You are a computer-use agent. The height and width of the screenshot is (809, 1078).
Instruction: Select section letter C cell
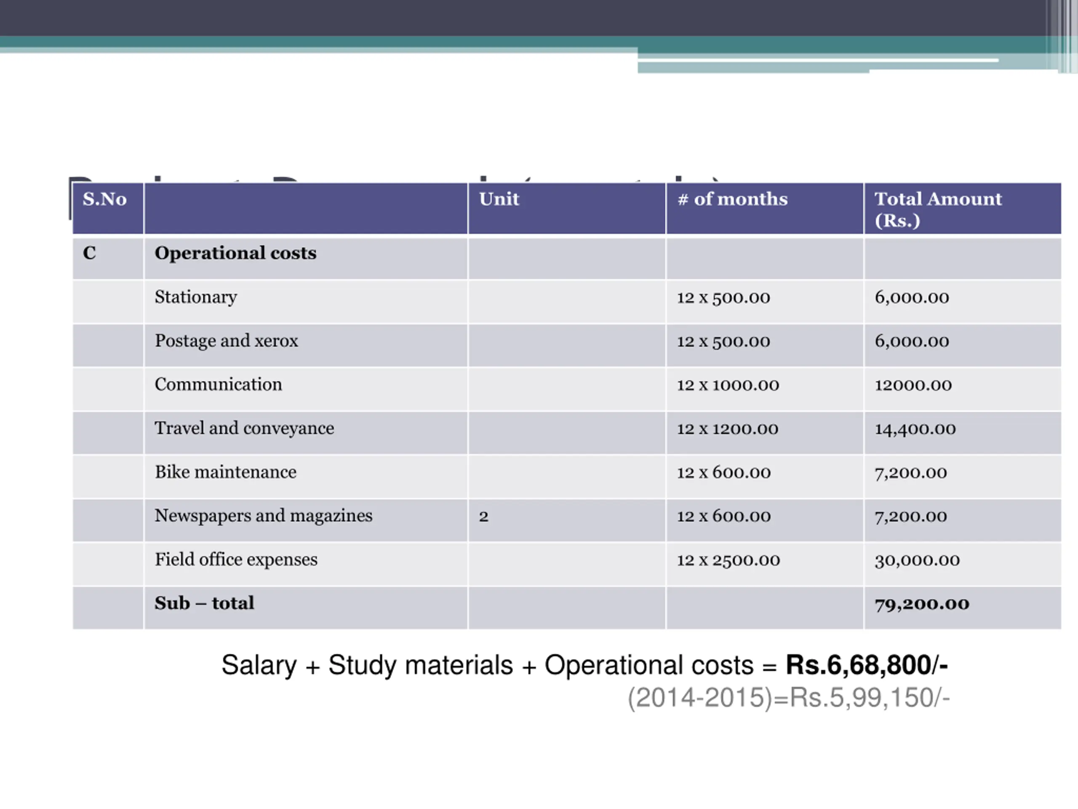click(90, 253)
